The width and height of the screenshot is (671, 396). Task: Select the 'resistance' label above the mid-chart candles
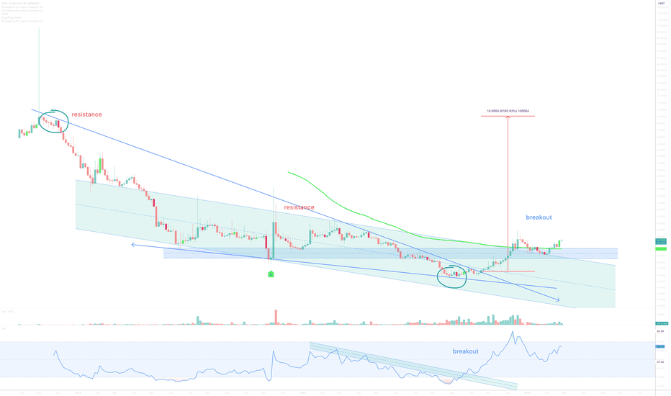[x=299, y=207]
